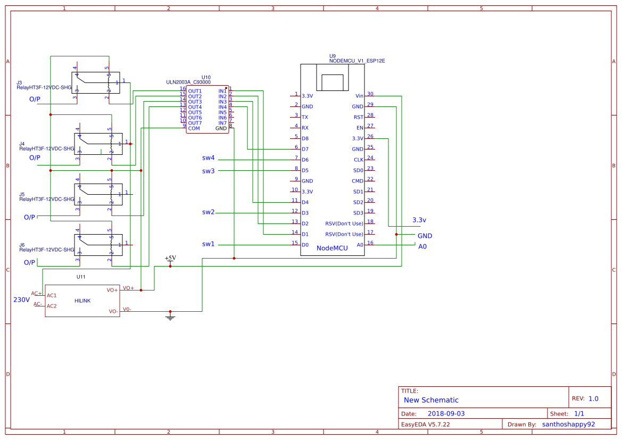Select relay J5 component symbol
Image resolution: width=622 pixels, height=440 pixels.
point(98,194)
